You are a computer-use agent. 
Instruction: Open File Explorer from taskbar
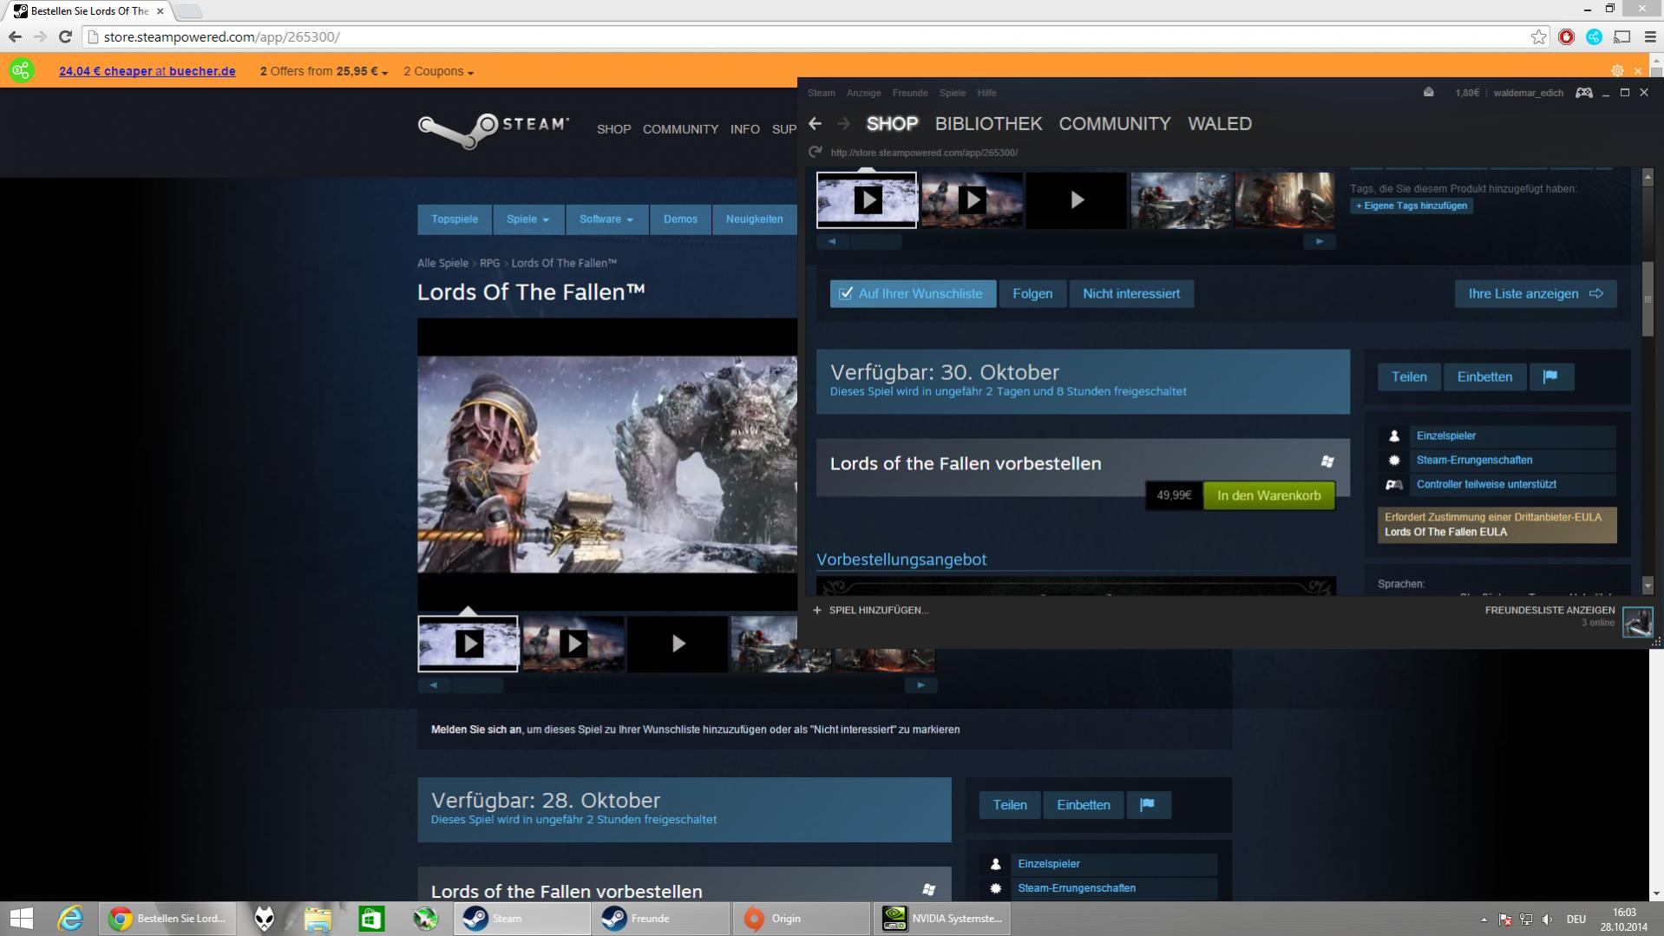(318, 919)
